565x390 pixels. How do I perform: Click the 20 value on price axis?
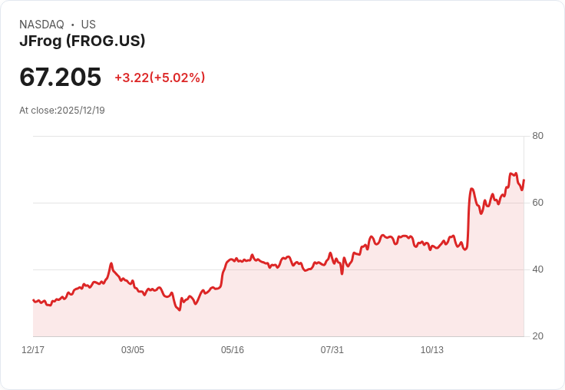pos(537,336)
